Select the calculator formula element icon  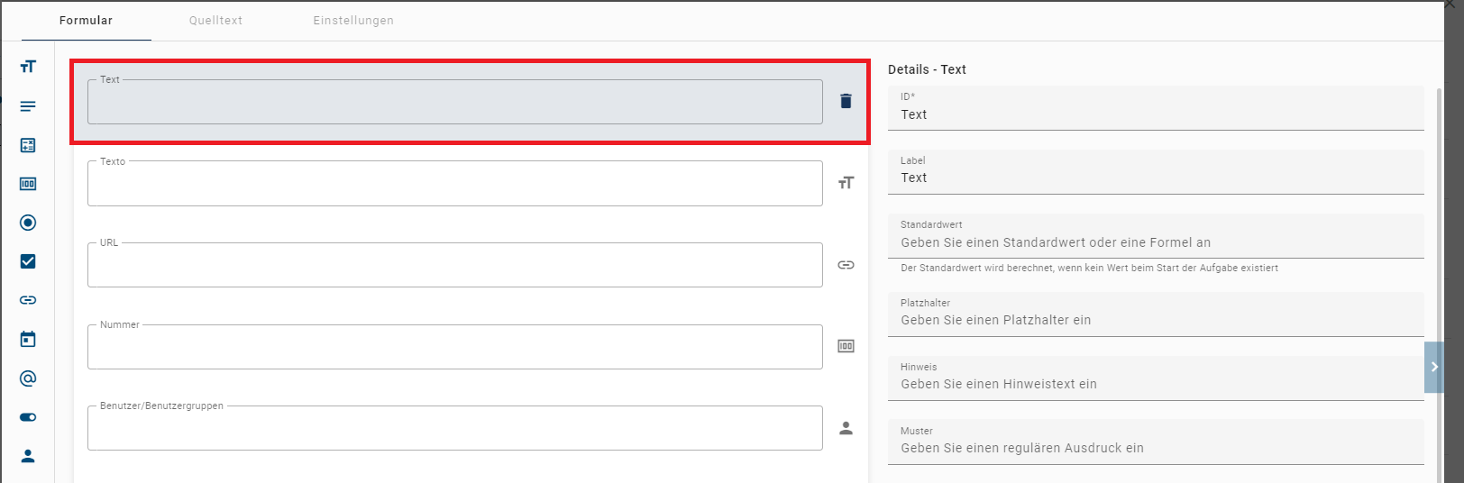point(28,145)
